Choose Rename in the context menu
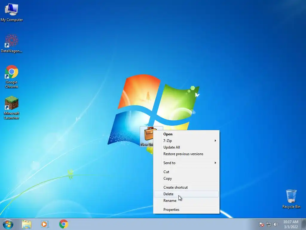 coord(186,201)
